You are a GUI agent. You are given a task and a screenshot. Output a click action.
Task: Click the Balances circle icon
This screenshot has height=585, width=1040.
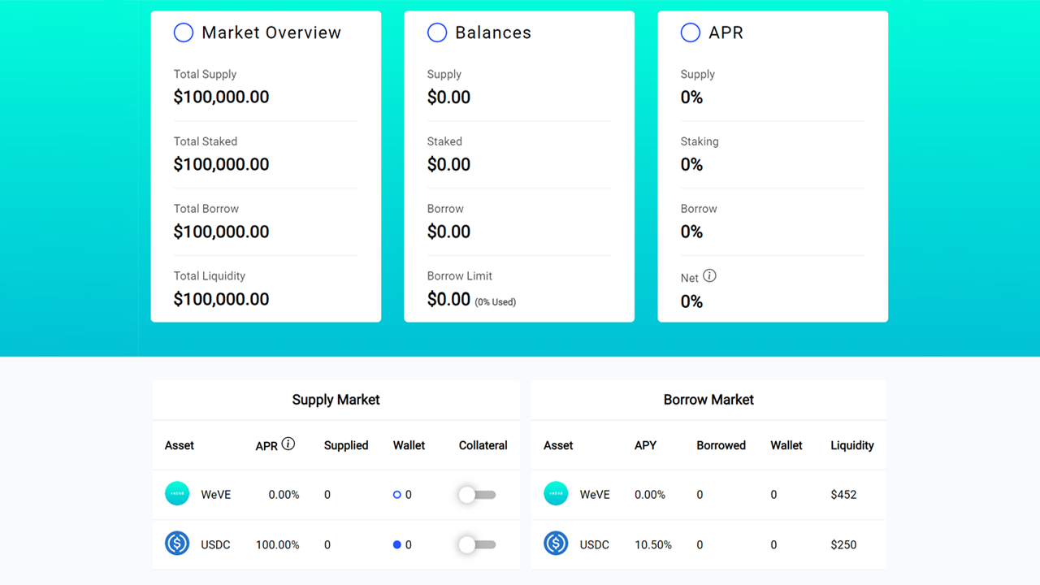tap(437, 32)
